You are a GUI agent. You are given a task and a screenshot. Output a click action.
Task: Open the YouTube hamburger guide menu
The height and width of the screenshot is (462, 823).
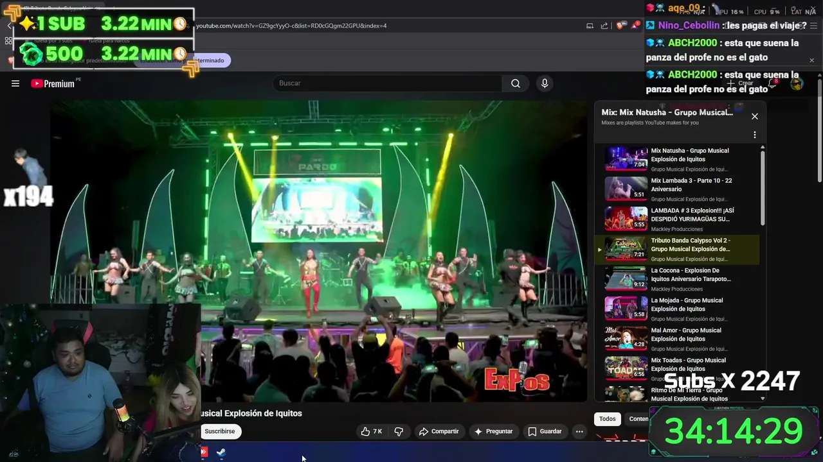pos(15,83)
